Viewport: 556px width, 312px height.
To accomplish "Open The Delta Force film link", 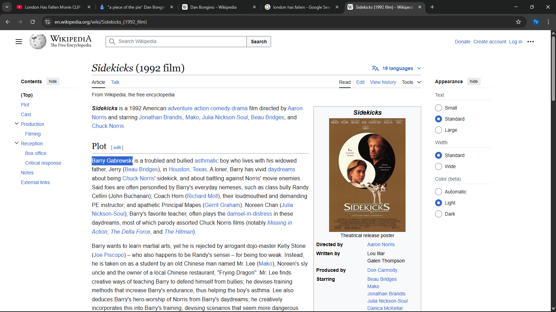I will (x=130, y=232).
